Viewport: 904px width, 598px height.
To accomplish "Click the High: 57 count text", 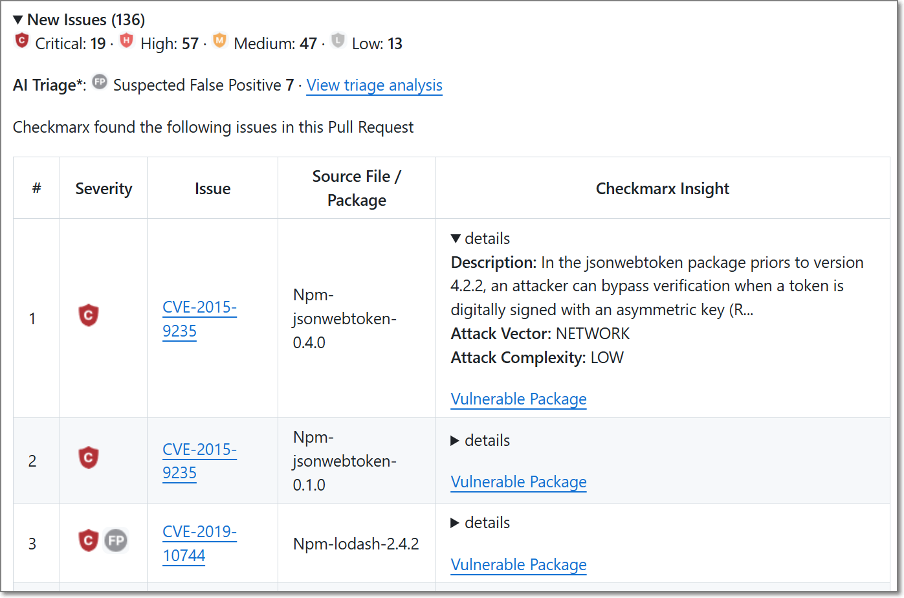I will point(170,43).
